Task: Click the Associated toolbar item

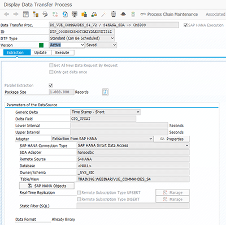Action: tap(215, 14)
